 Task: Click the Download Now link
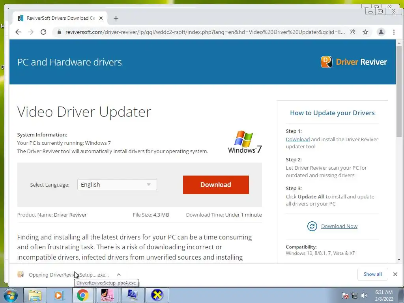(339, 226)
